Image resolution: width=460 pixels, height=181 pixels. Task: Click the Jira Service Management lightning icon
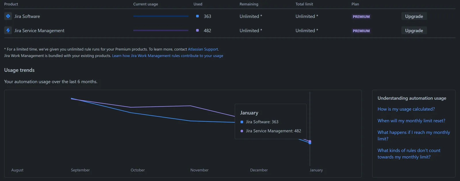(x=8, y=30)
